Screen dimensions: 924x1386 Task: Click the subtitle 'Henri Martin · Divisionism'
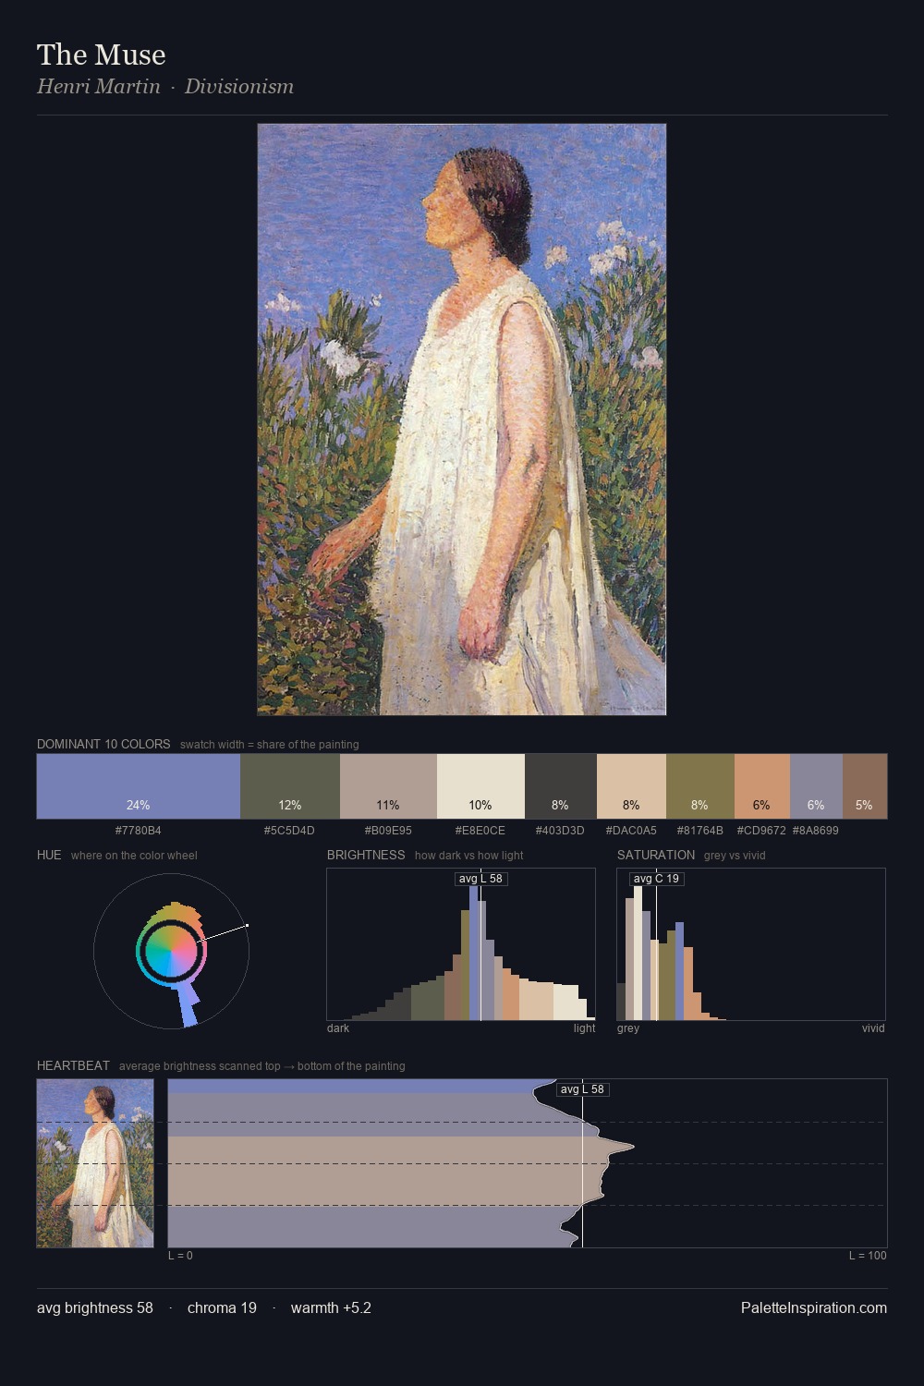pos(165,86)
